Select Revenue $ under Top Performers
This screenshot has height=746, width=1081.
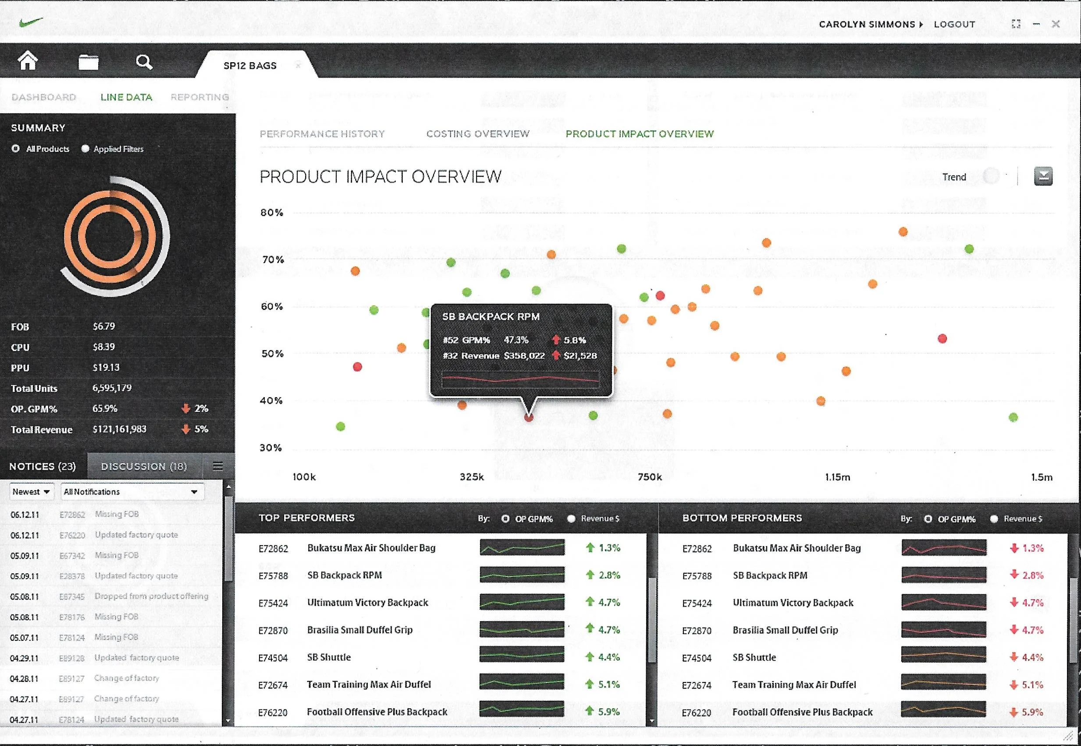pos(571,519)
